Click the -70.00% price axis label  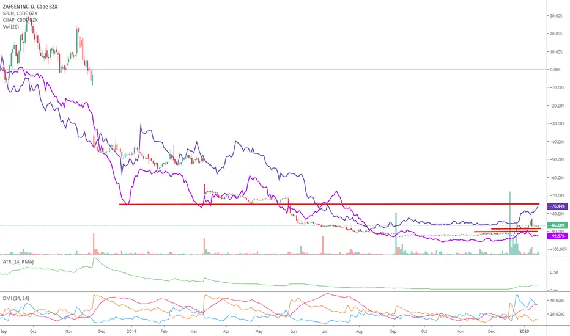pyautogui.click(x=557, y=195)
